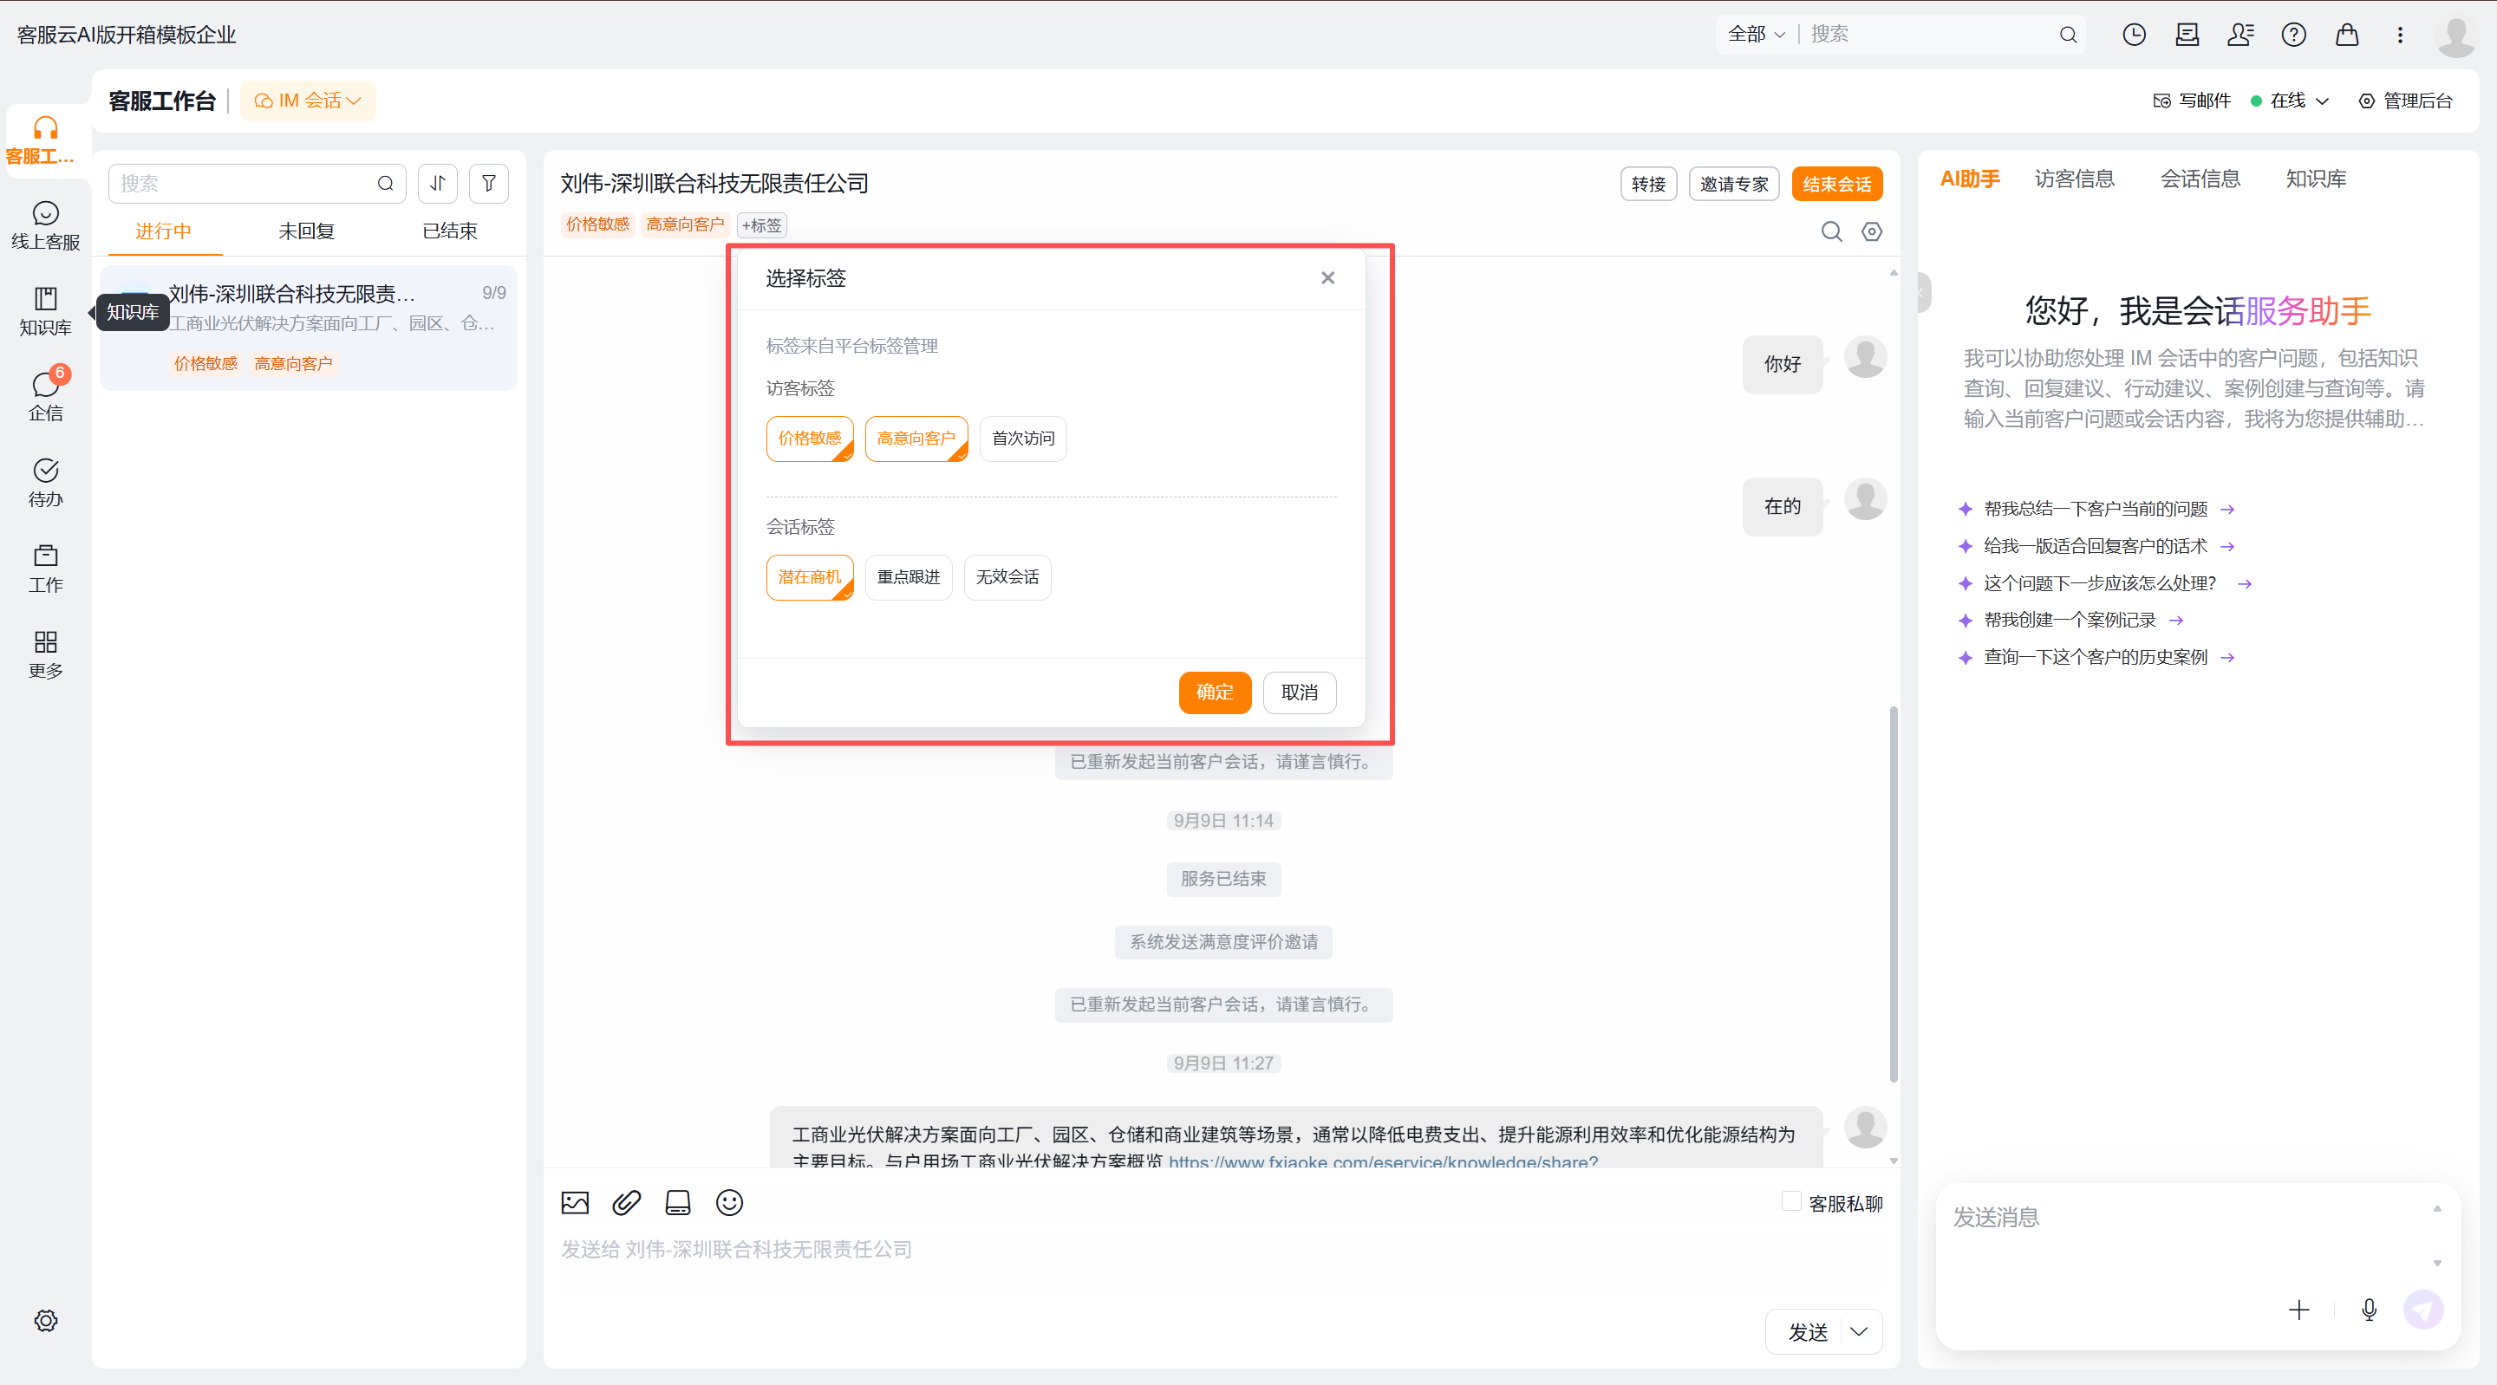Screen dimensions: 2497x1385
Task: Open the 全部 search scope dropdown
Action: tap(1756, 35)
